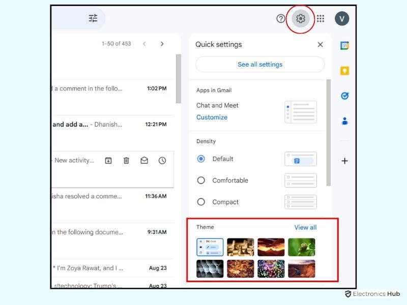Click the See all settings button
407x305 pixels.
click(260, 65)
